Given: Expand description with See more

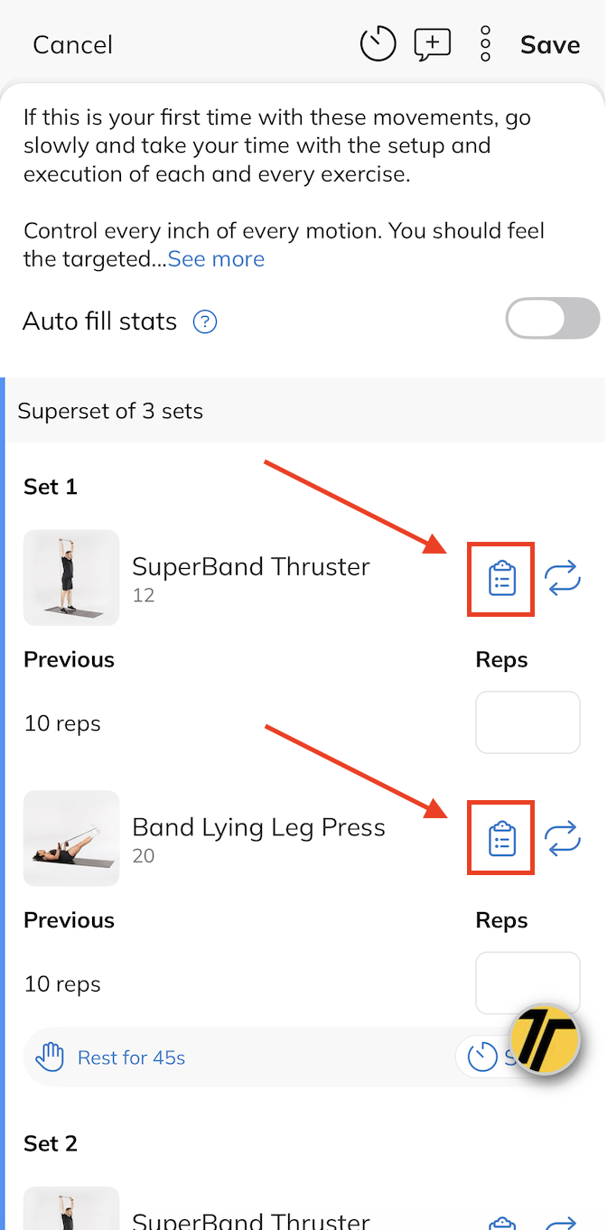Looking at the screenshot, I should (x=216, y=259).
